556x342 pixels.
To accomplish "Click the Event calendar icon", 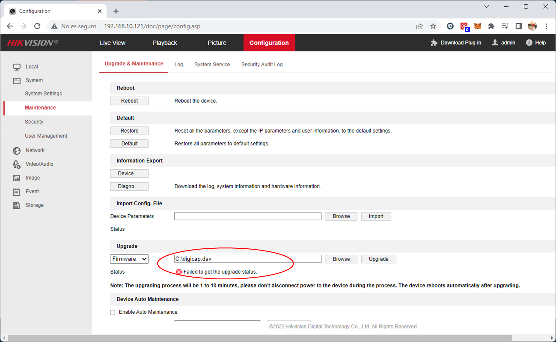I will pyautogui.click(x=16, y=192).
